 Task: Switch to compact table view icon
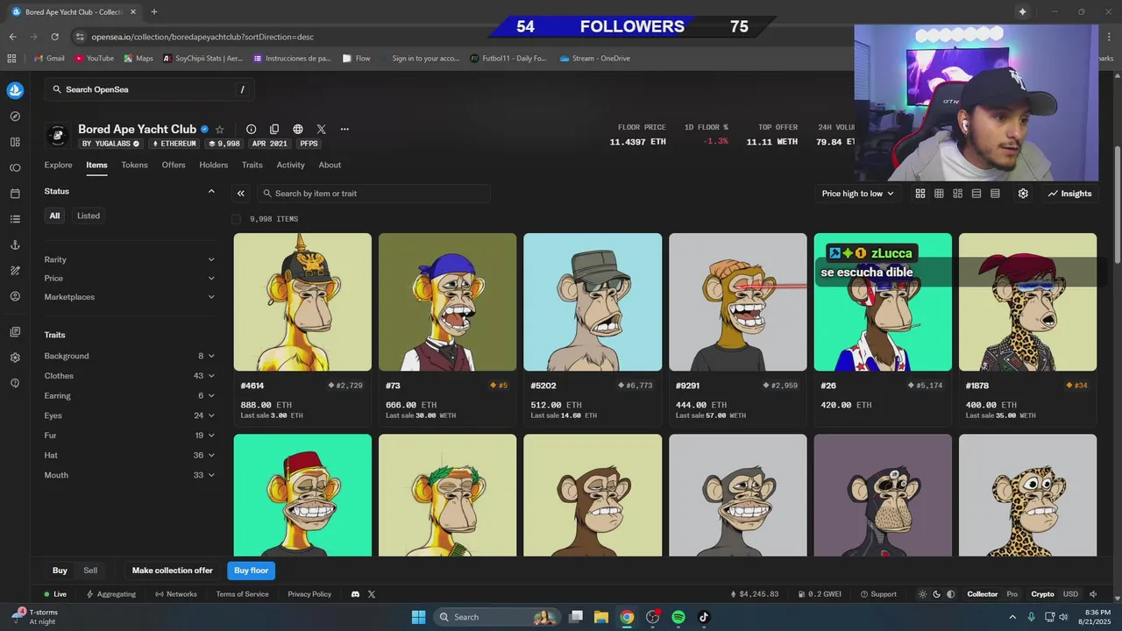995,194
